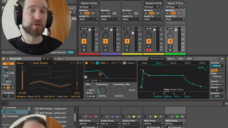Image resolution: width=228 pixels, height=128 pixels.
Task: Select previous wavetable arrow
Action: pos(71,63)
